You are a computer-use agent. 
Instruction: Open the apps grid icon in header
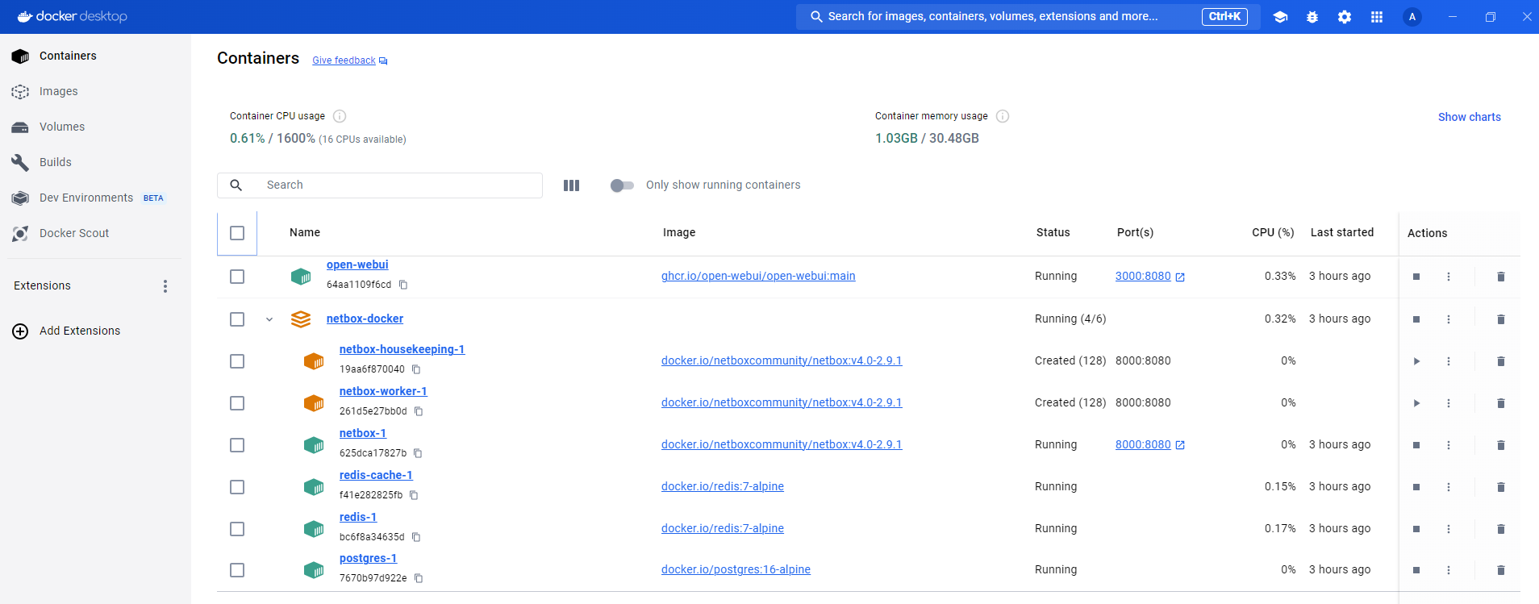(1377, 17)
